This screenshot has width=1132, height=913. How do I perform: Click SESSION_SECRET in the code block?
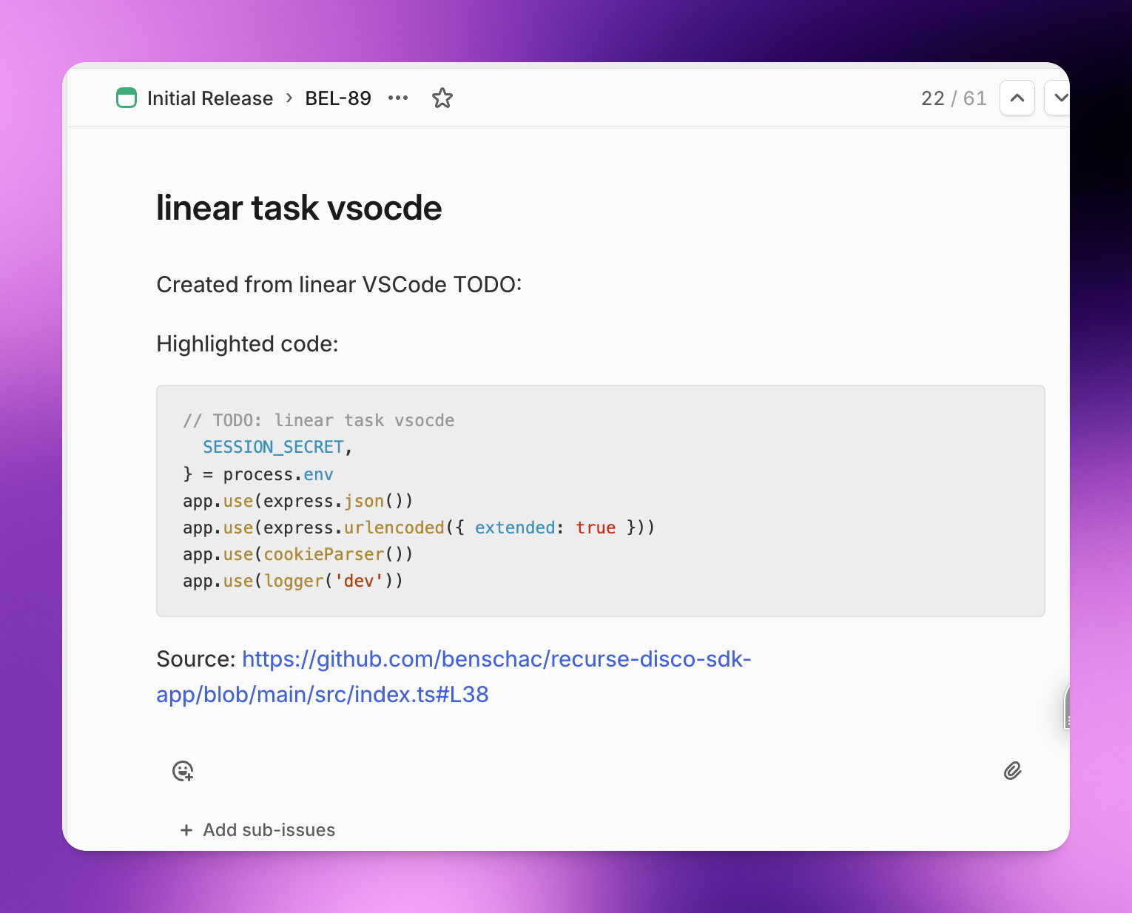click(x=274, y=447)
